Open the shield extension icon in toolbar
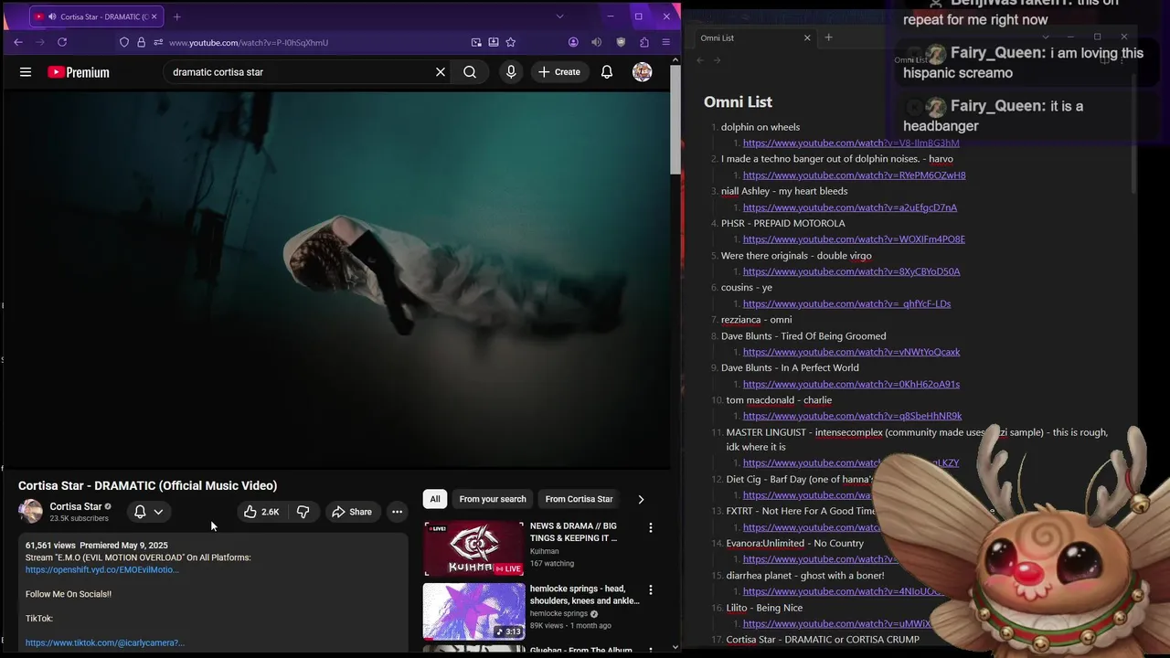Screen dimensions: 1170x658 pos(621,42)
